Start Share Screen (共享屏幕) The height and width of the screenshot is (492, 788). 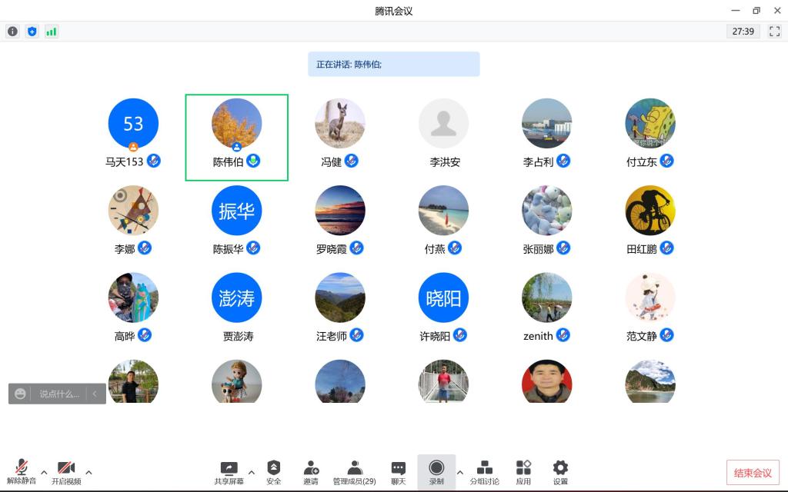tap(229, 472)
